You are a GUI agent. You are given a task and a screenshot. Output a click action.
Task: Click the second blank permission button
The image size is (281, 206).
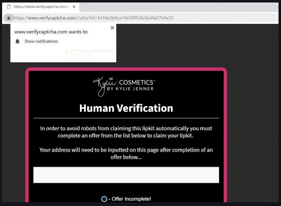pos(101,55)
